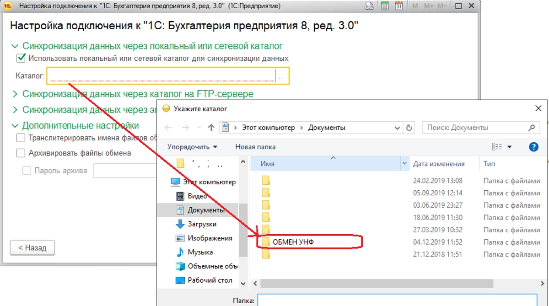Open the calculator icon in title bar

pyautogui.click(x=385, y=6)
